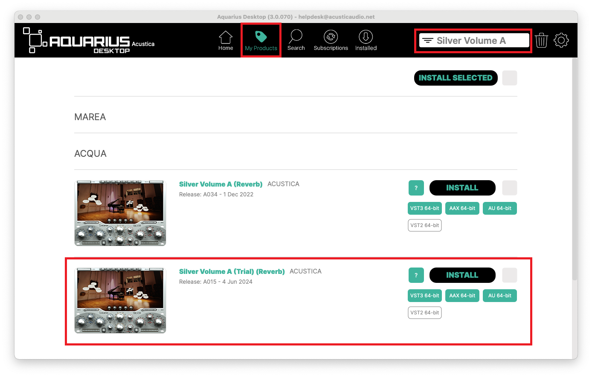
Task: Click the INSTALL SELECTED button
Action: tap(456, 78)
